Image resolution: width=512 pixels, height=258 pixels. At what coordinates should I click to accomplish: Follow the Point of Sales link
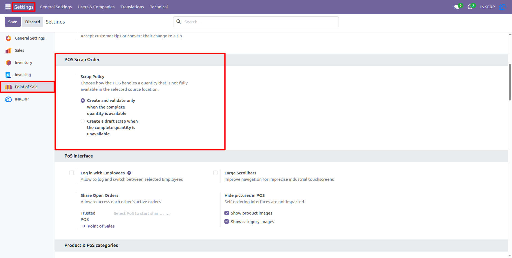click(101, 226)
